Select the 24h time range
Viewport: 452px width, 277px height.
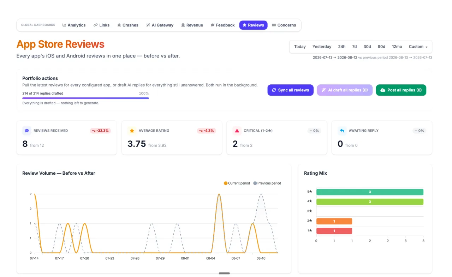click(342, 47)
